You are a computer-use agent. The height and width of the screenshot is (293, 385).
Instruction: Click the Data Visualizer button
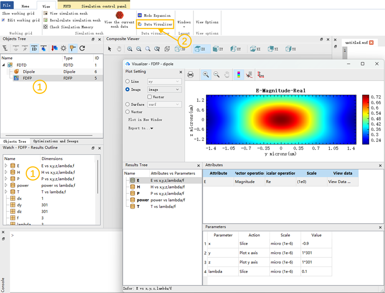[x=154, y=24]
